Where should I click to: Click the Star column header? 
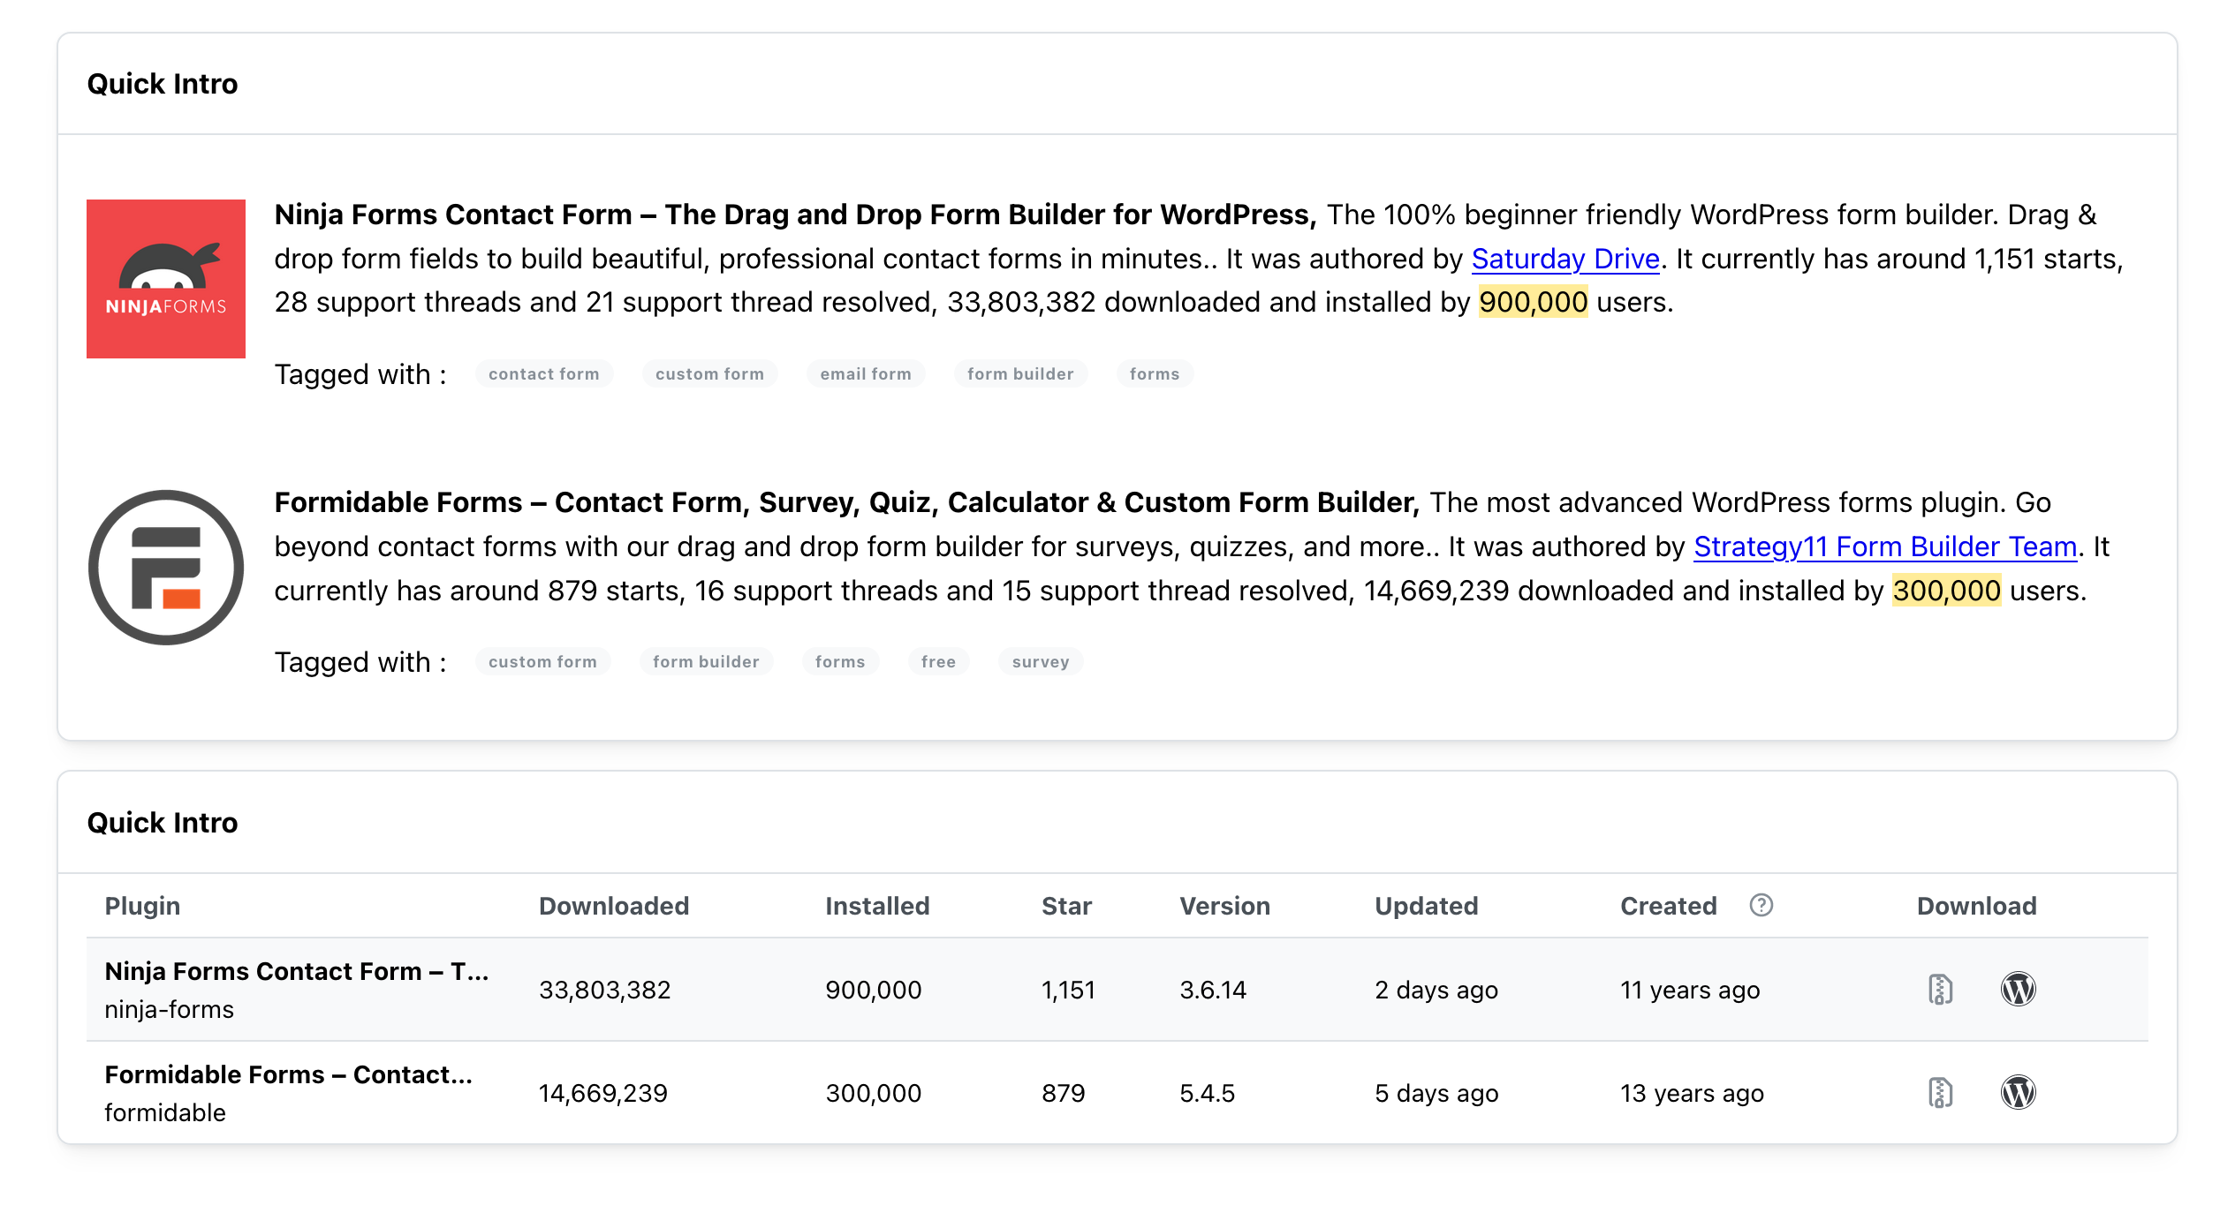[1066, 906]
